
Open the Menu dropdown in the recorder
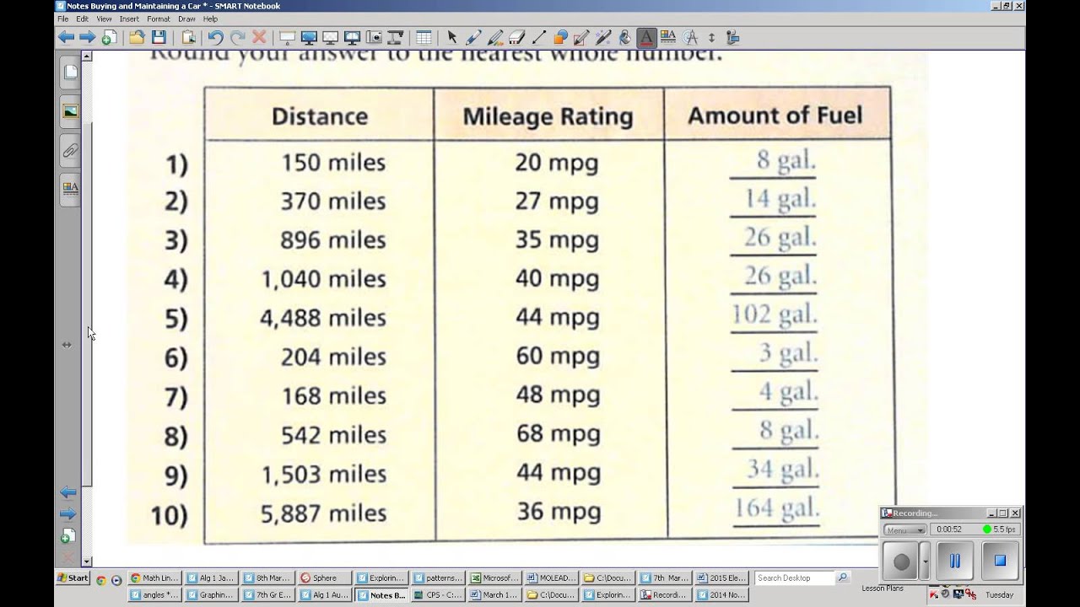coord(904,530)
